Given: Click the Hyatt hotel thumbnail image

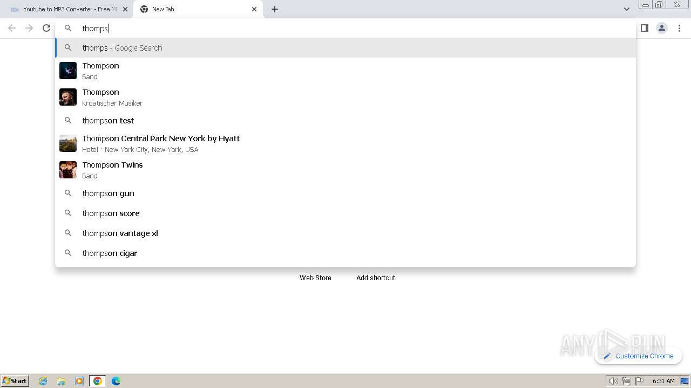Looking at the screenshot, I should pyautogui.click(x=68, y=143).
